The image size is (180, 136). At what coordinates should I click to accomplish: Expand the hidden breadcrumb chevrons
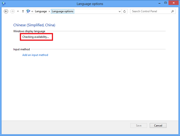pyautogui.click(x=32, y=11)
